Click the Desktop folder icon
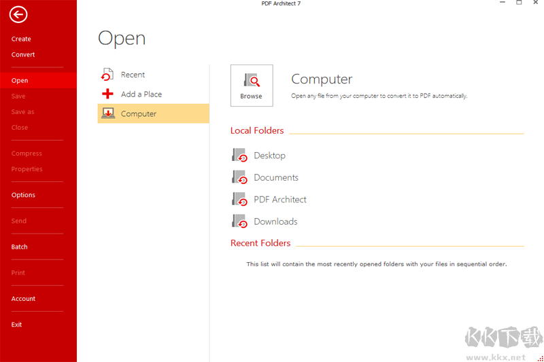Screen dimensions: 544x362 point(239,156)
